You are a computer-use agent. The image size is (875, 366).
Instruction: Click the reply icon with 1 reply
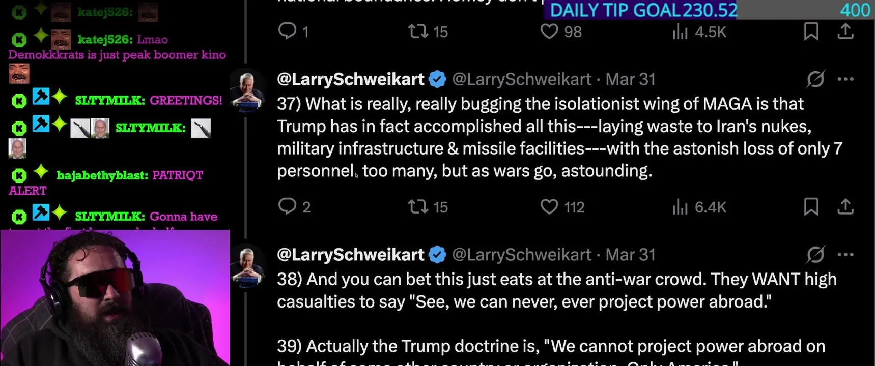pos(288,31)
